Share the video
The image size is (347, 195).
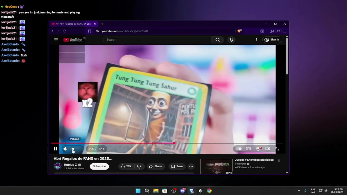[x=156, y=166]
